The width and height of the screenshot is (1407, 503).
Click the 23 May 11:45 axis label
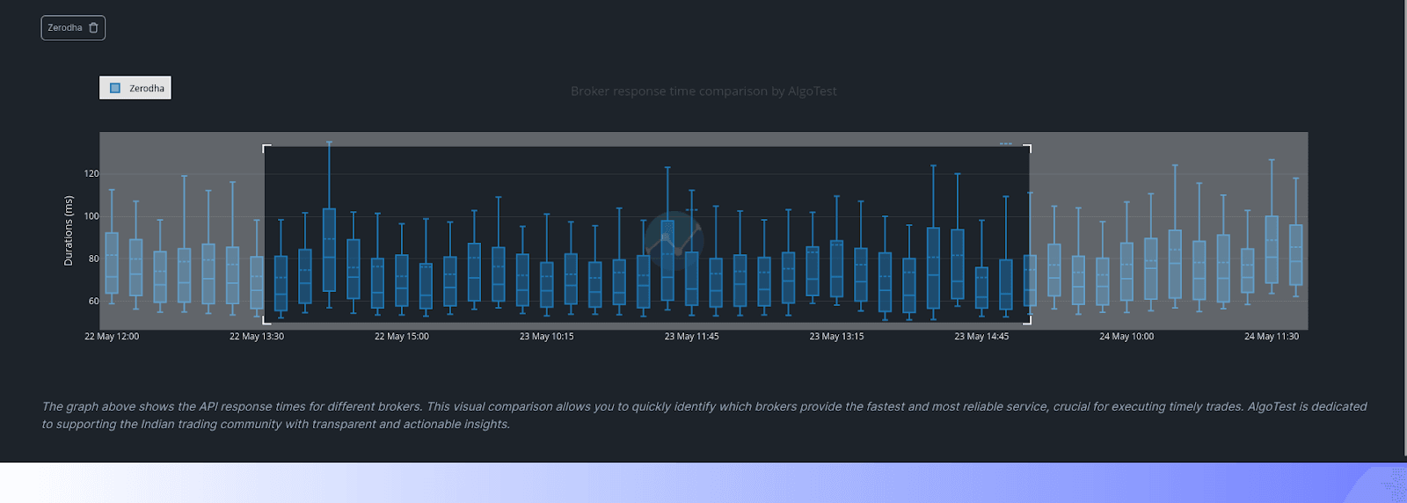691,337
